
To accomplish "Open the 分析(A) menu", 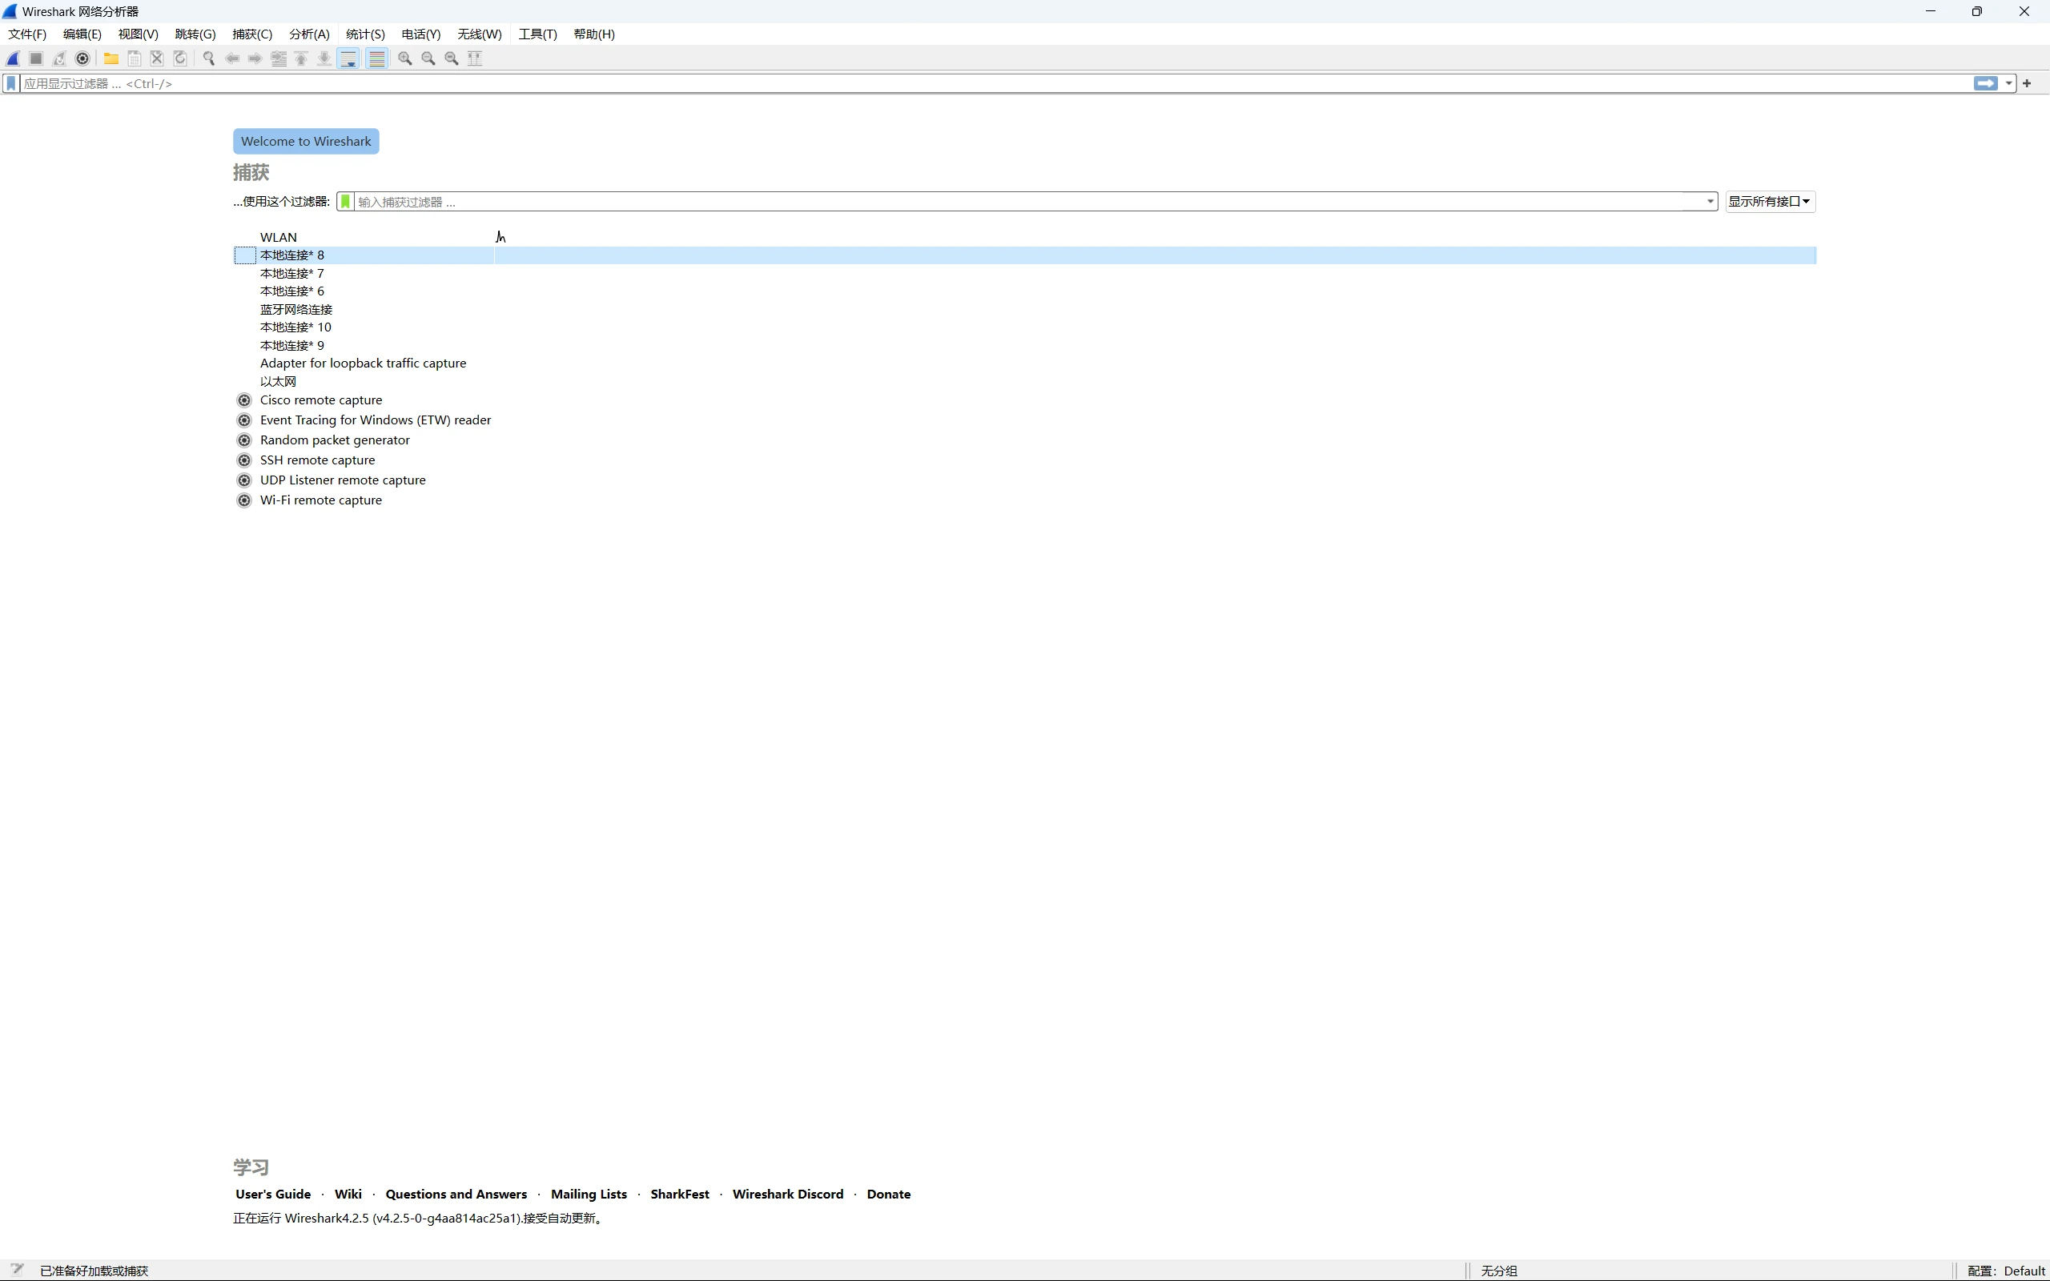I will point(309,34).
